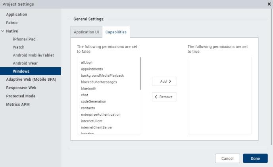Open the Application settings section
The image size is (273, 167).
point(17,15)
